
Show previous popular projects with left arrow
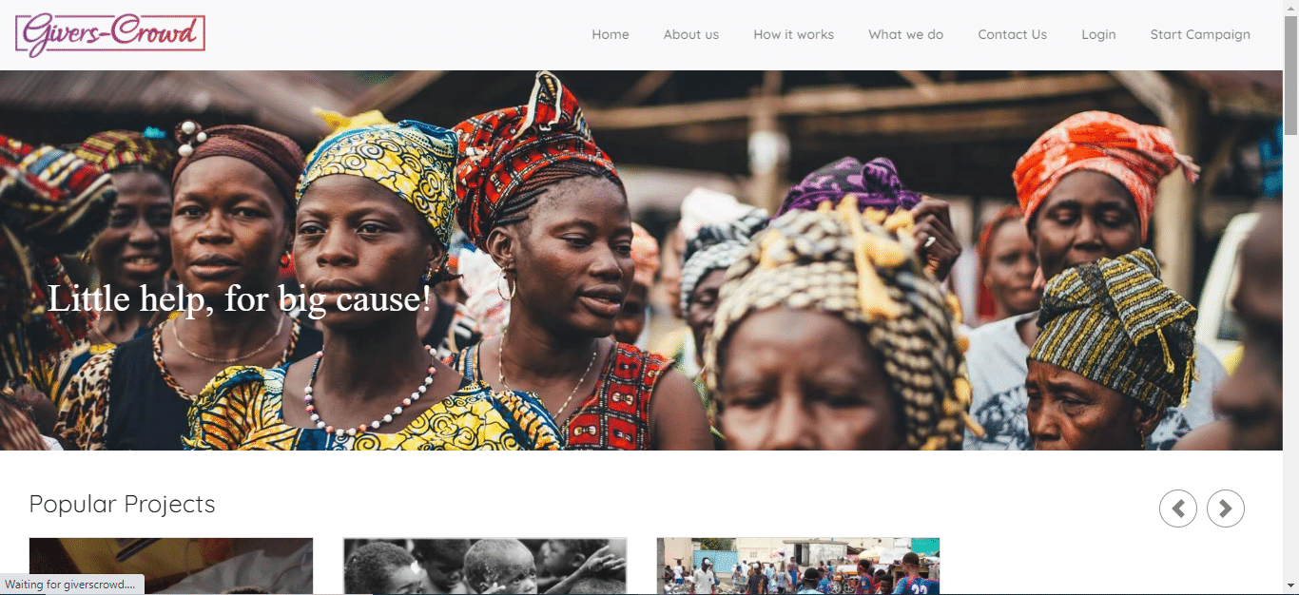[1178, 509]
